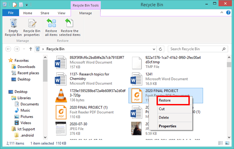The height and width of the screenshot is (149, 234).
Task: Collapse the ribbon with the chevron
Action: [222, 13]
